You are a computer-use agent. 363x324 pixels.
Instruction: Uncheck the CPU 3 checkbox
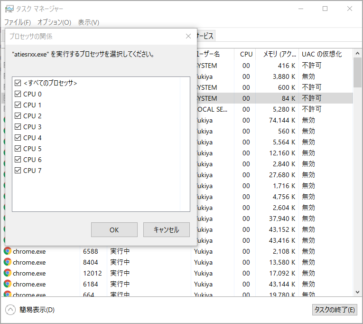(18, 126)
